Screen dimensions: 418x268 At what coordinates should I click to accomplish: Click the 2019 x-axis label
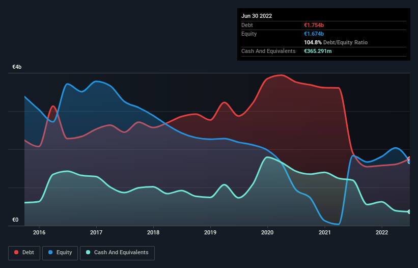[x=210, y=232]
